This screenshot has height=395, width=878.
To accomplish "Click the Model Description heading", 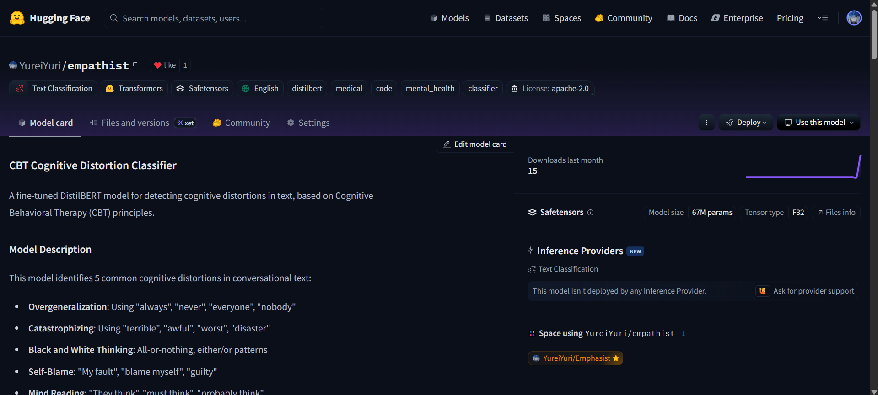I will [50, 250].
